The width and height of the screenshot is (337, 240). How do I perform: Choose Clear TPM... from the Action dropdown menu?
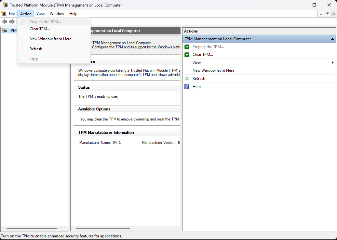point(54,29)
